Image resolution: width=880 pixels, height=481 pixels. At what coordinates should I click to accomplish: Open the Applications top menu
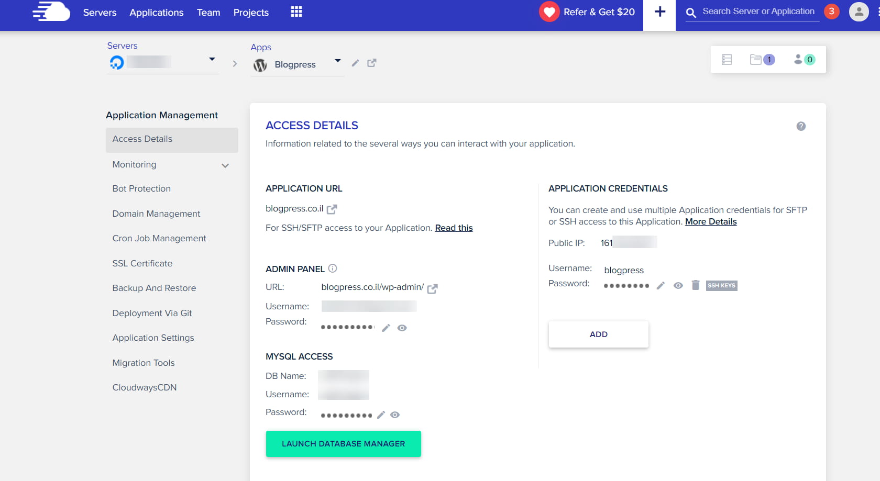[157, 13]
